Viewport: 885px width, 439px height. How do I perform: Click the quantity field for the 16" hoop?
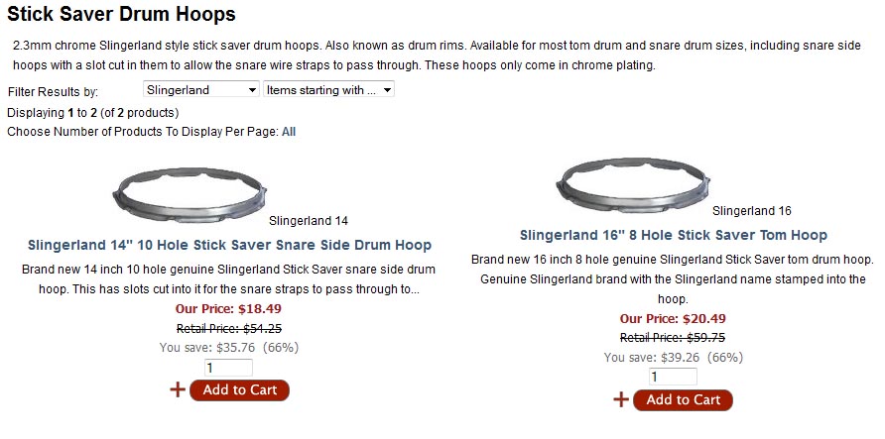point(673,377)
